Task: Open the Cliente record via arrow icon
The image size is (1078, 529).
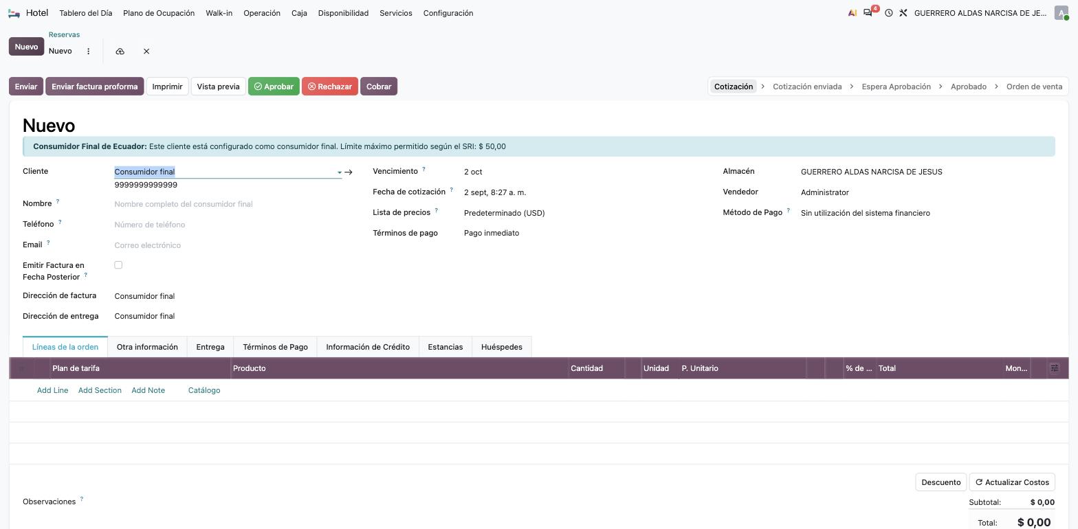Action: click(x=348, y=172)
